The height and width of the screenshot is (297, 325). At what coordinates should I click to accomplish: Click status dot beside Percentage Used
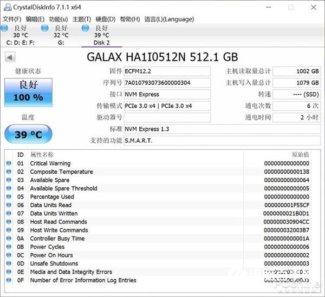[9, 196]
